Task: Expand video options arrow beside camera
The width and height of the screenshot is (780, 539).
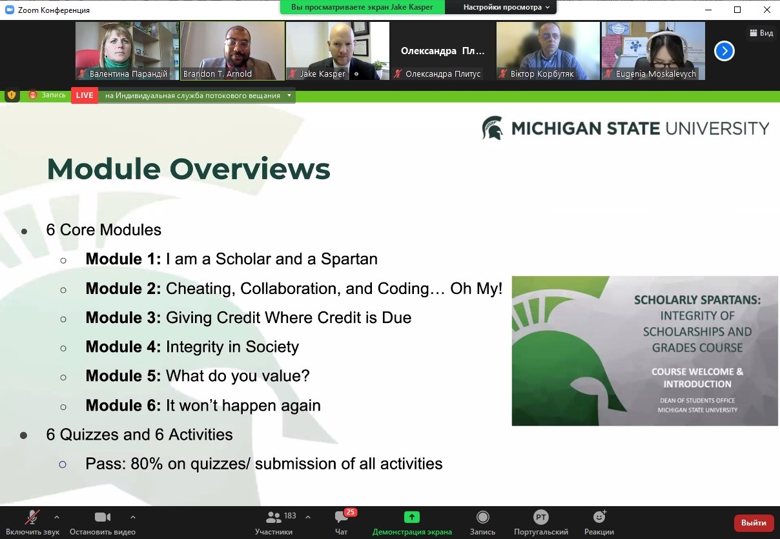Action: (132, 516)
